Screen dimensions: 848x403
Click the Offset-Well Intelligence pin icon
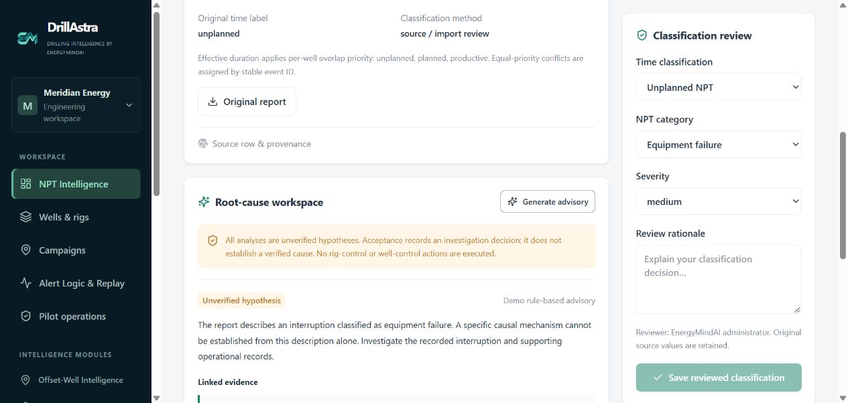click(x=26, y=380)
